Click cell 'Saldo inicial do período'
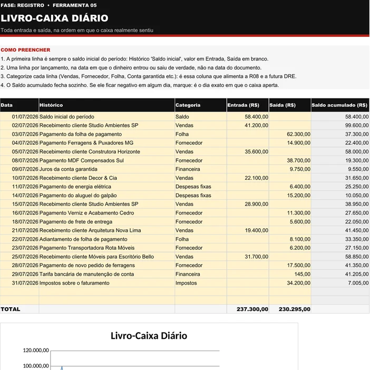370x370 pixels. (106, 116)
